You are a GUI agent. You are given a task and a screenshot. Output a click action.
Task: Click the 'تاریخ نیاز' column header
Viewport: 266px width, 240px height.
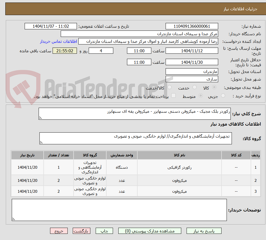pos(27,155)
